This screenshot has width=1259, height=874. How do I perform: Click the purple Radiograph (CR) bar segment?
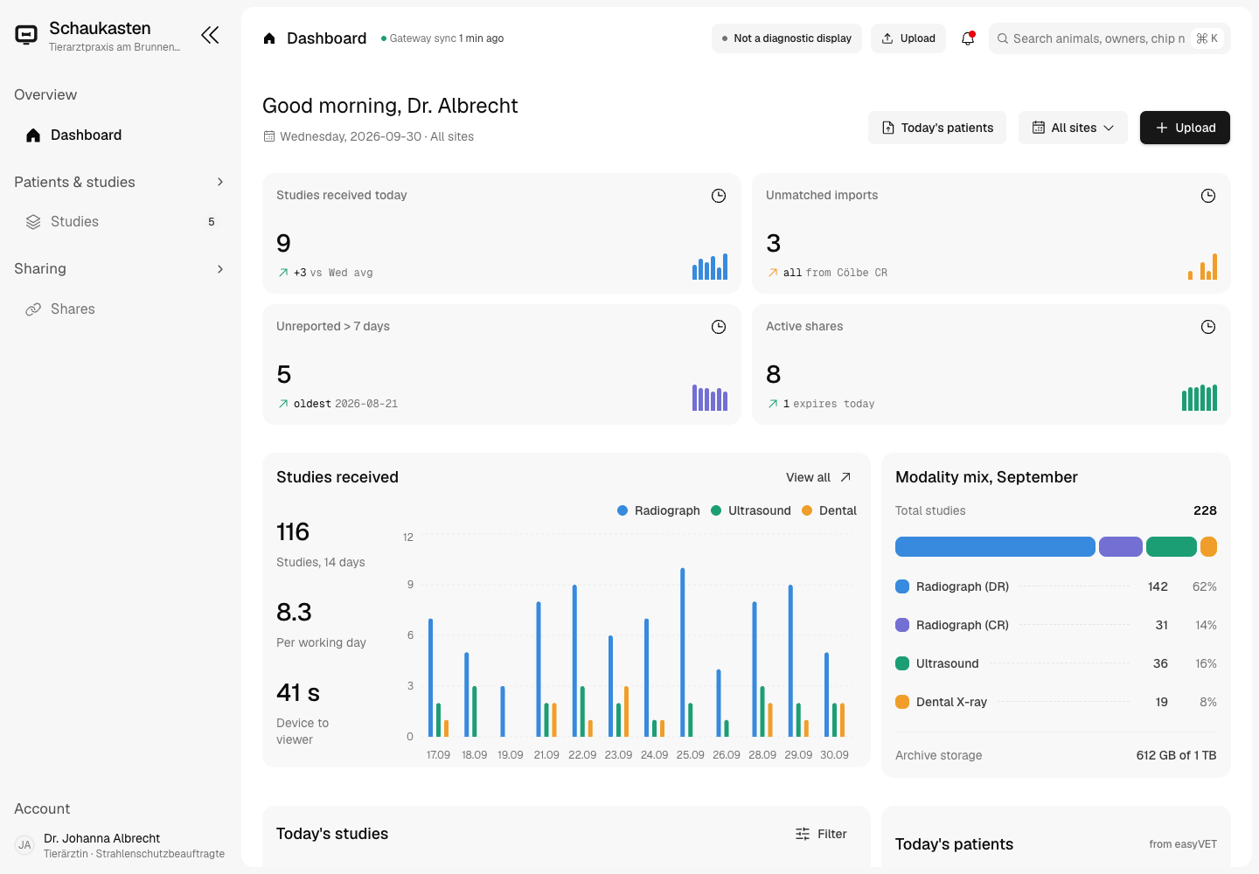(1121, 547)
